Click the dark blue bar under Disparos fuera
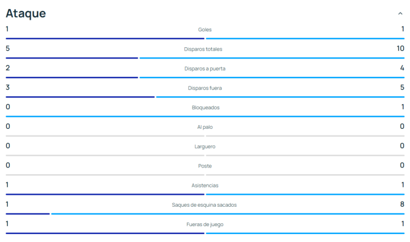410x242 pixels. [x=80, y=97]
